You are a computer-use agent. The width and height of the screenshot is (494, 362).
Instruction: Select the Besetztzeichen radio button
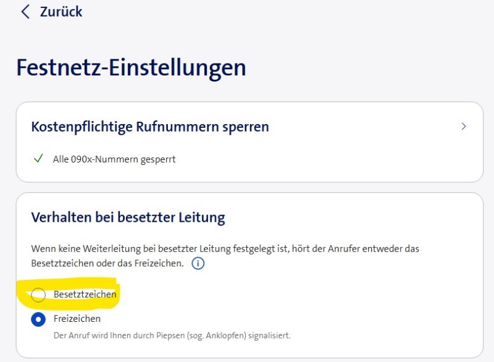tap(38, 295)
